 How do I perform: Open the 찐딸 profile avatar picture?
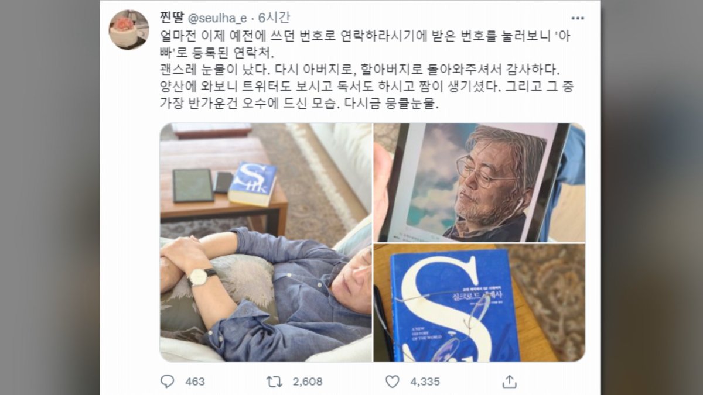click(129, 30)
